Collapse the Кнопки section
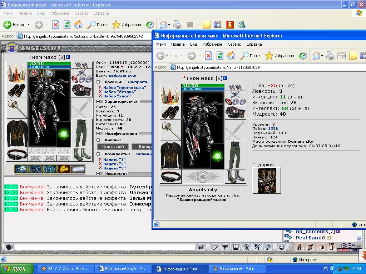Viewport: 366px width, 274px height. pyautogui.click(x=98, y=140)
